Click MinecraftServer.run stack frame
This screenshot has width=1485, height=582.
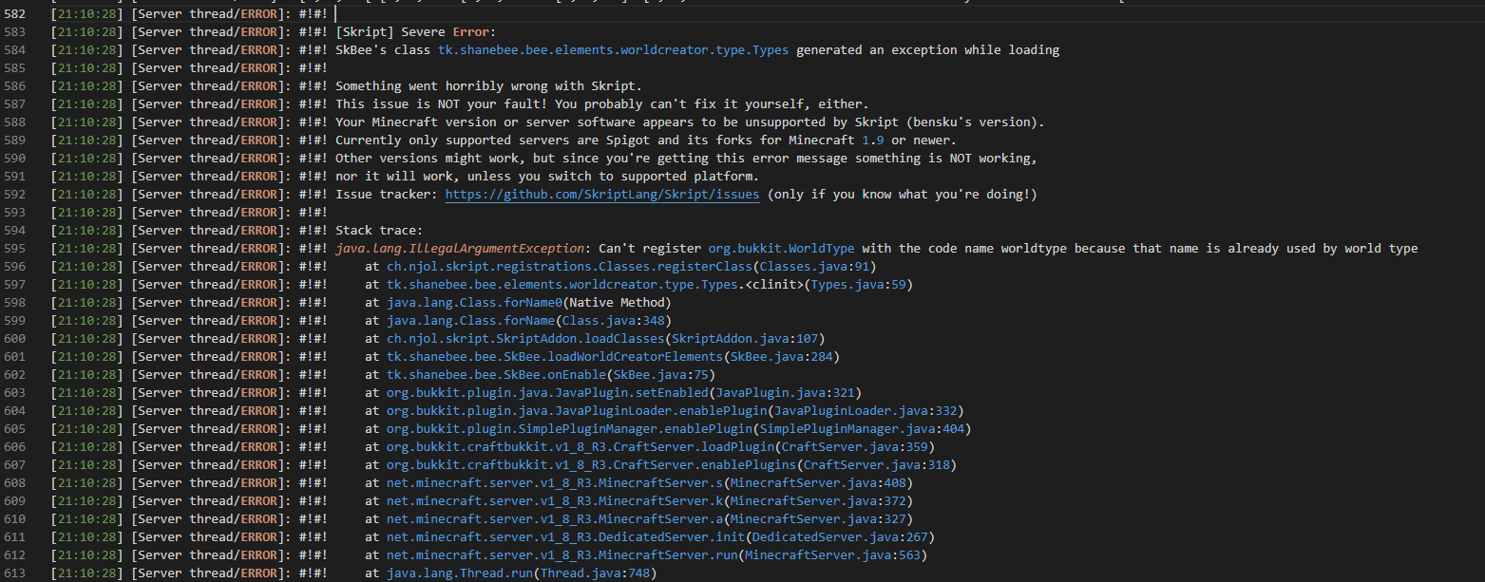point(645,554)
